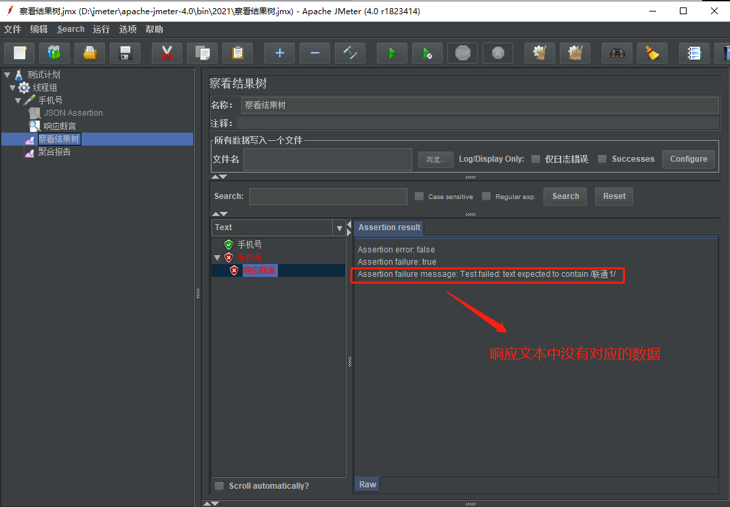Viewport: 730px width, 507px height.
Task: Click the Paste clipboard icon
Action: click(237, 53)
